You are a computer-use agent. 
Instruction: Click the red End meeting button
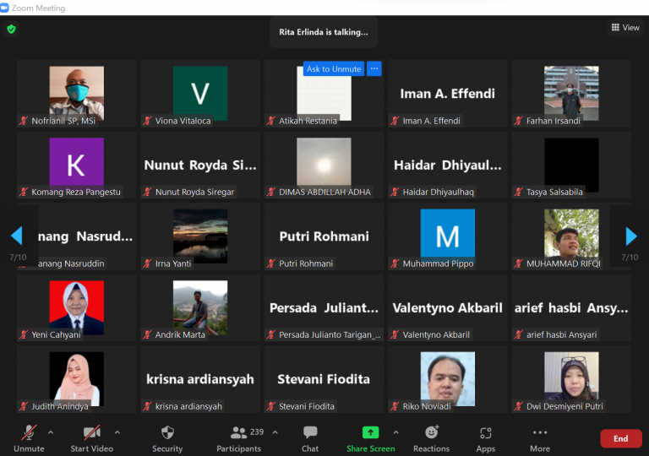[621, 438]
